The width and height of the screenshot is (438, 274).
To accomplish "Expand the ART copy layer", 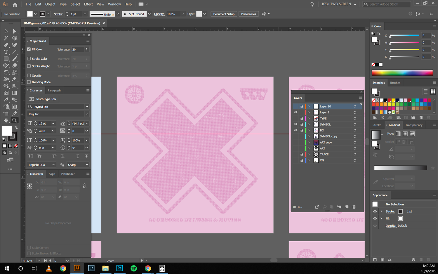I will coord(309,142).
